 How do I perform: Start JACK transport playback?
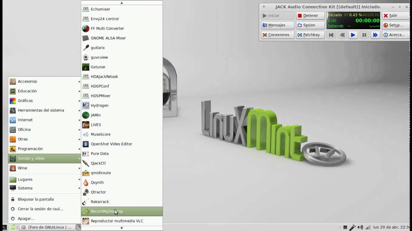353,35
